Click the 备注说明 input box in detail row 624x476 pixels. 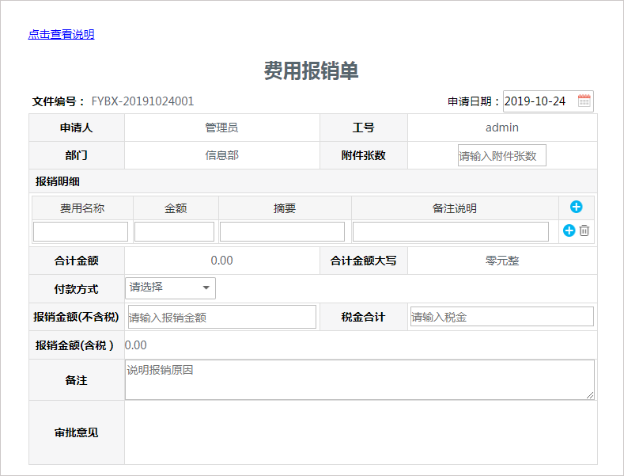pos(451,231)
